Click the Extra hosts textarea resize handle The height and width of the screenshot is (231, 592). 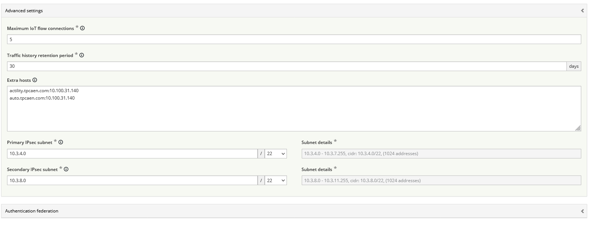pyautogui.click(x=578, y=128)
